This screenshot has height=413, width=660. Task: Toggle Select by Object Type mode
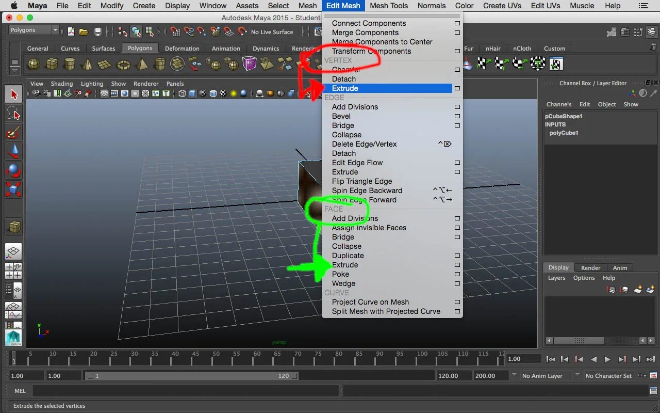[136, 31]
